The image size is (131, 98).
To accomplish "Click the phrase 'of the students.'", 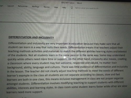I will point(18,55).
